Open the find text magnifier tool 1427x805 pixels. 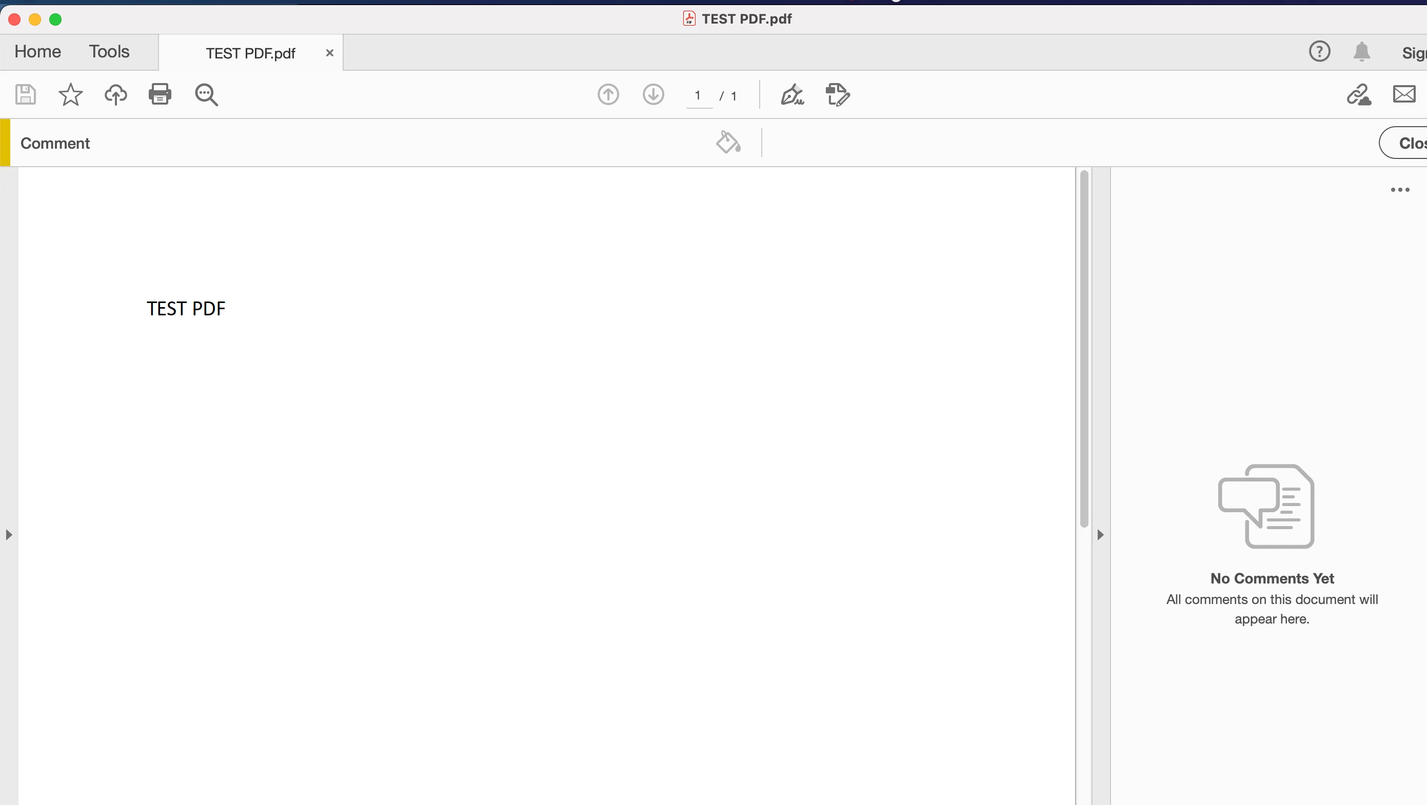pyautogui.click(x=206, y=95)
